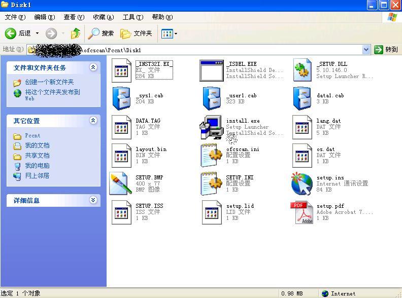Select the install.exe setup icon

coord(212,127)
